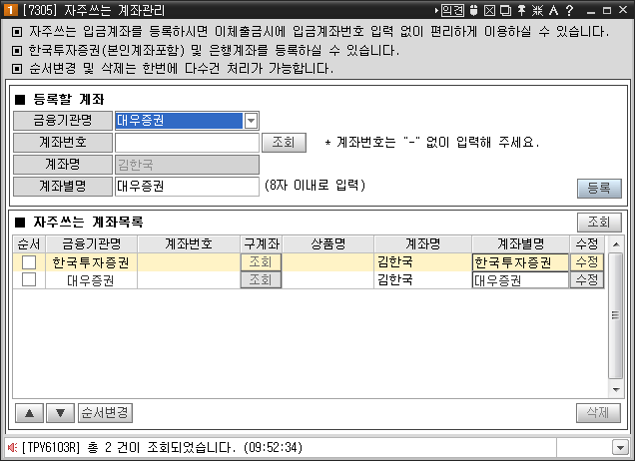Screen dimensions: 635x461
Task: Click the 계좌별명 column header
Action: (x=521, y=244)
